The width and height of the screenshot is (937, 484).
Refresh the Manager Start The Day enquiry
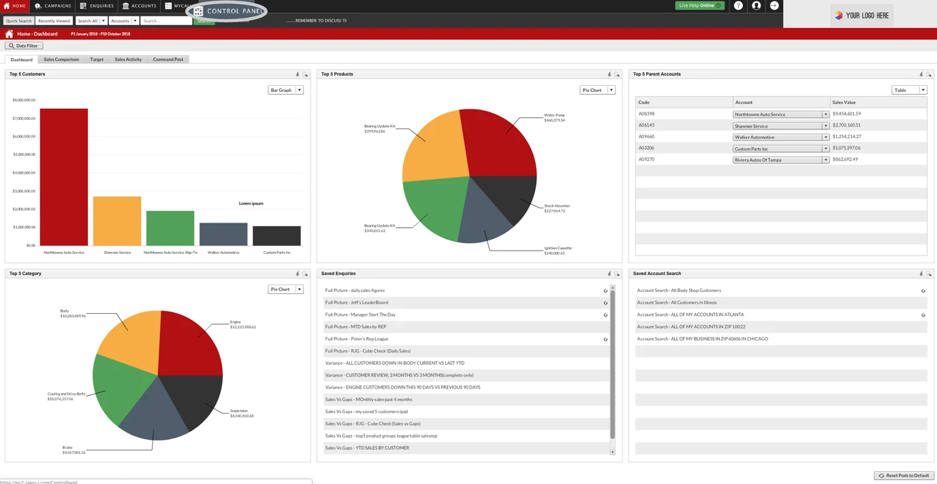point(605,315)
